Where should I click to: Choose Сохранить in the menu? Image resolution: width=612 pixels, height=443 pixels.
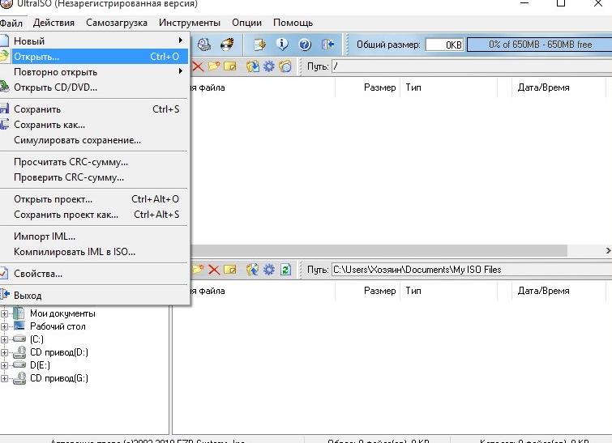[94, 109]
